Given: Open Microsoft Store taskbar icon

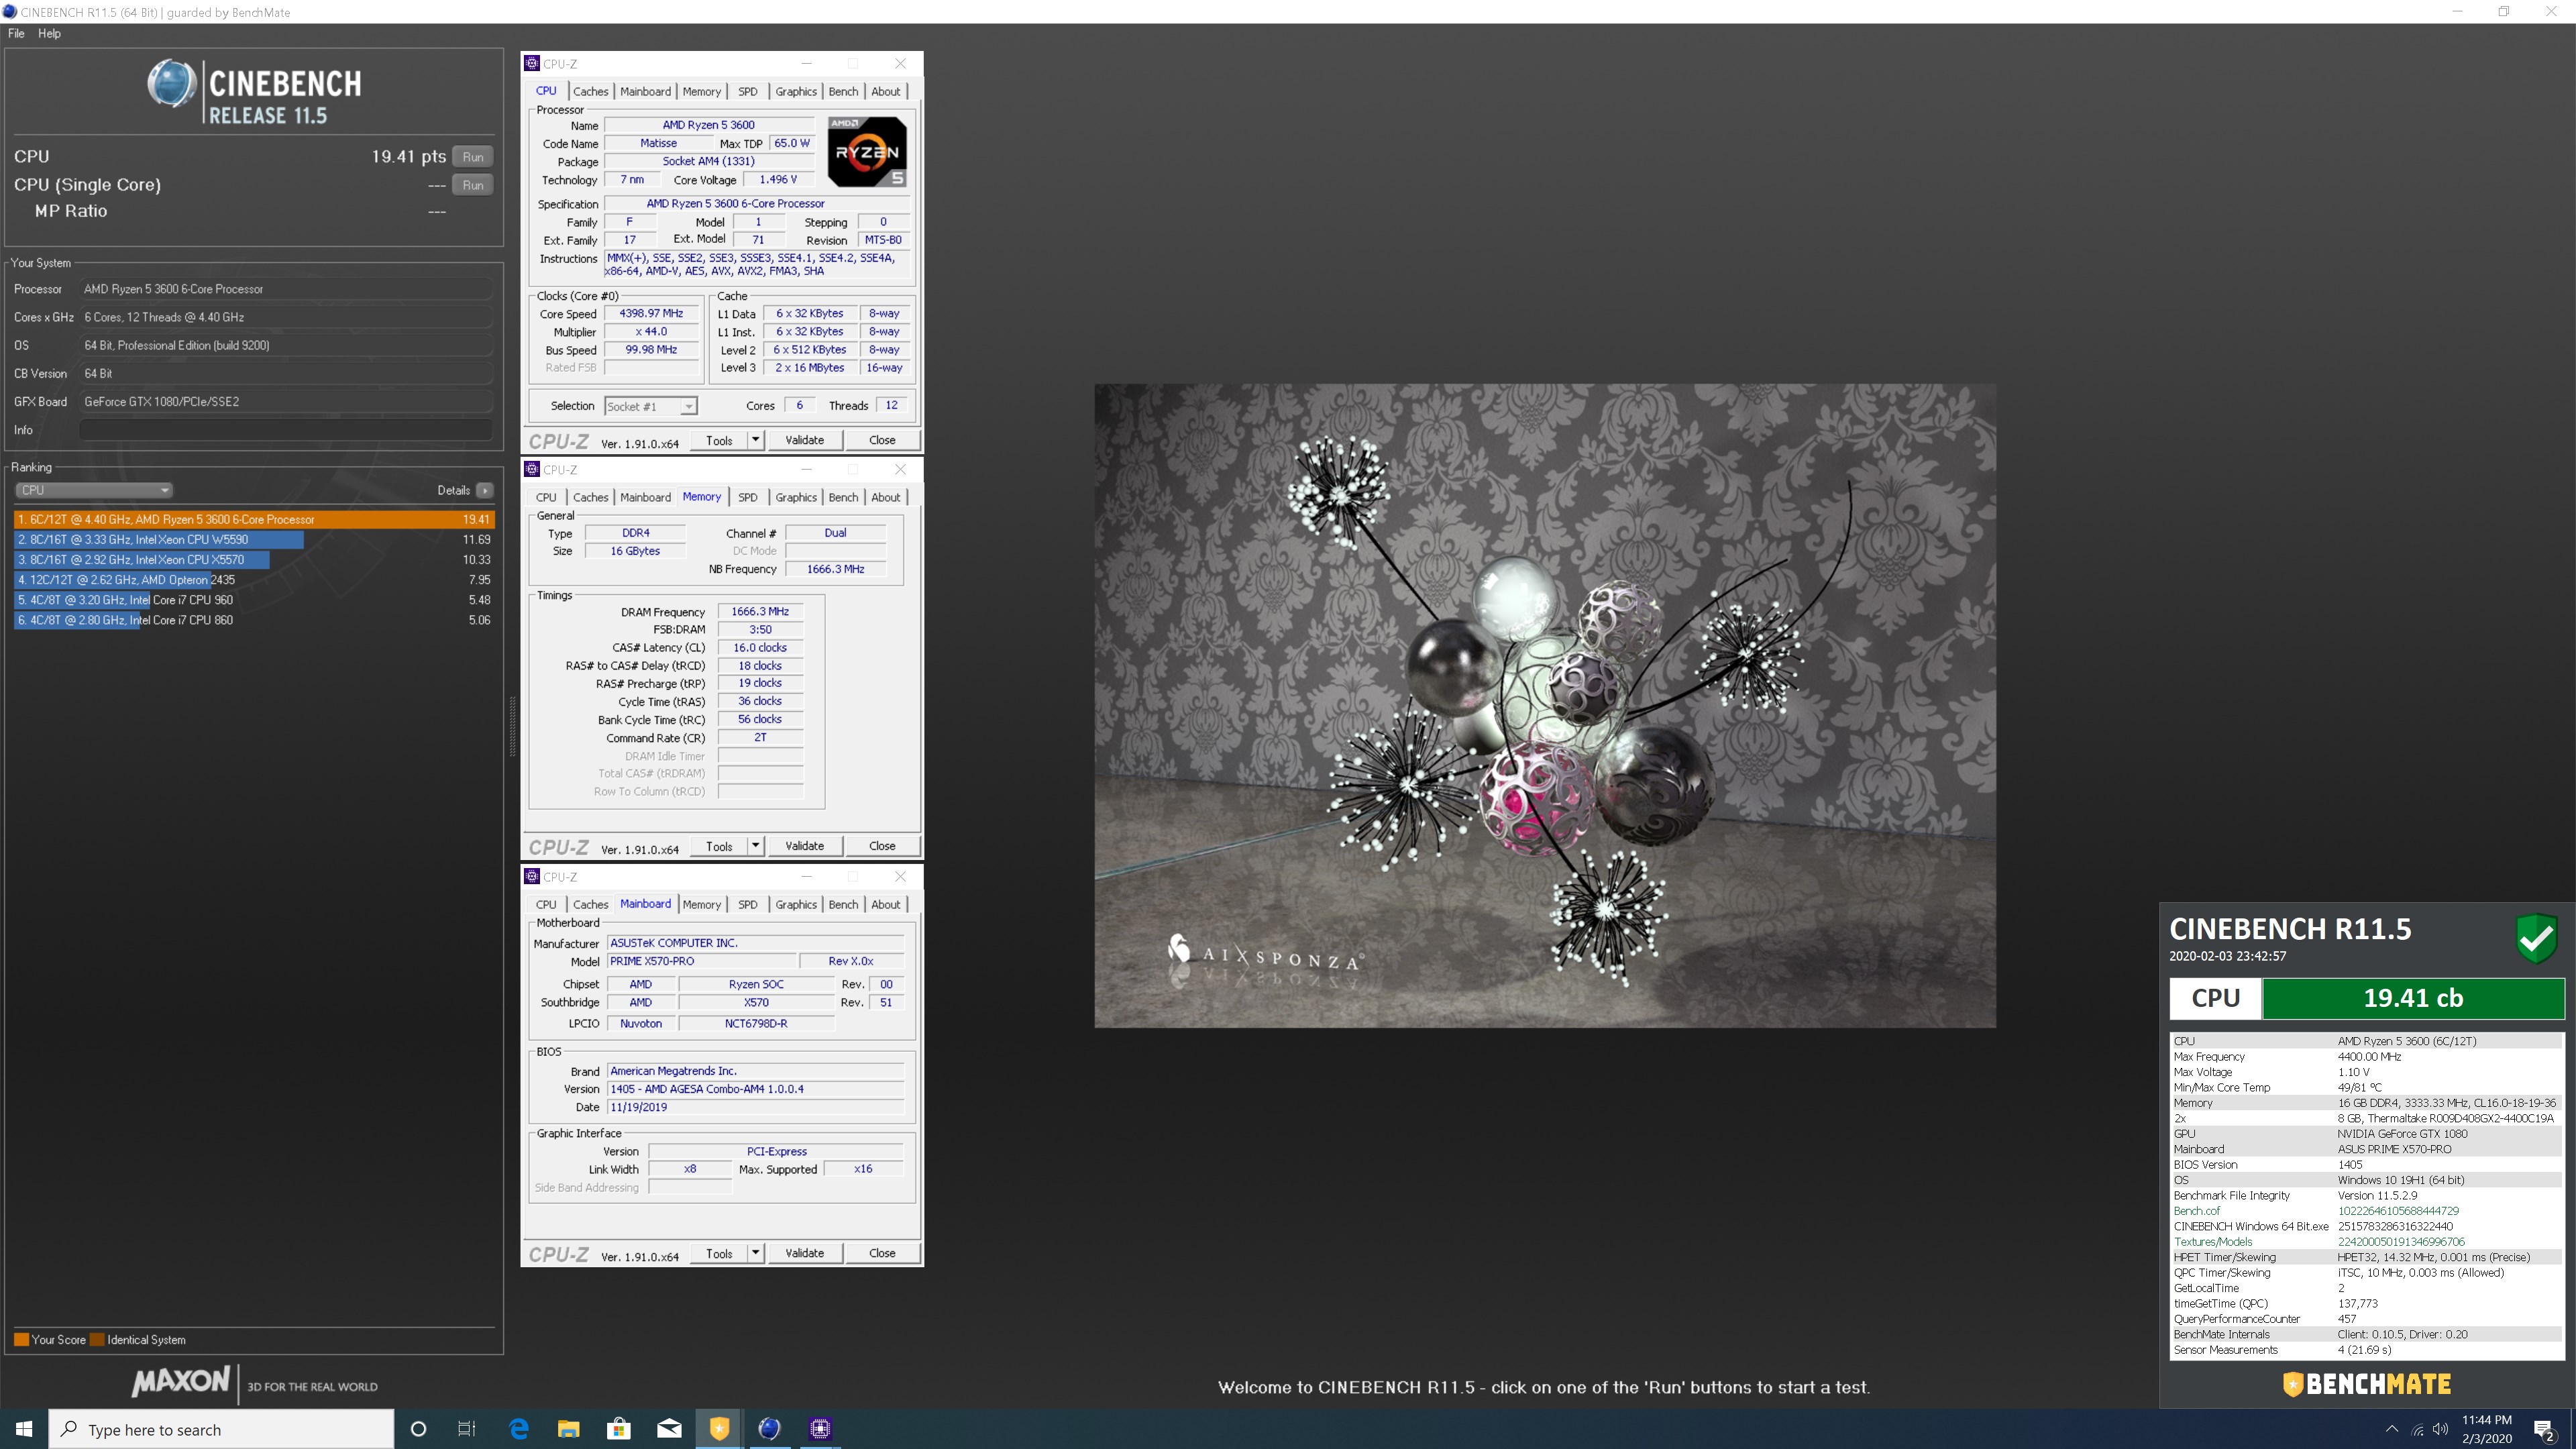Looking at the screenshot, I should 619,1429.
